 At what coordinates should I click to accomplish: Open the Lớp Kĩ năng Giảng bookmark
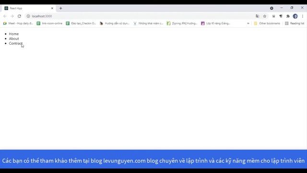coord(215,24)
